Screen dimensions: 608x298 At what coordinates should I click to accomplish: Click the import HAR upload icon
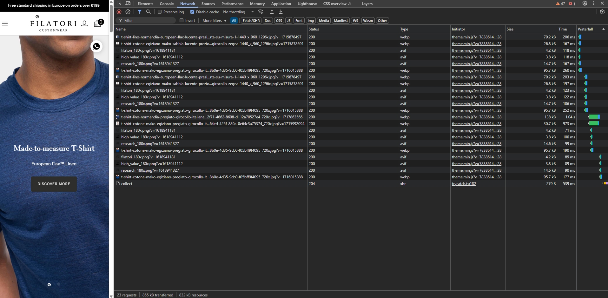point(272,12)
